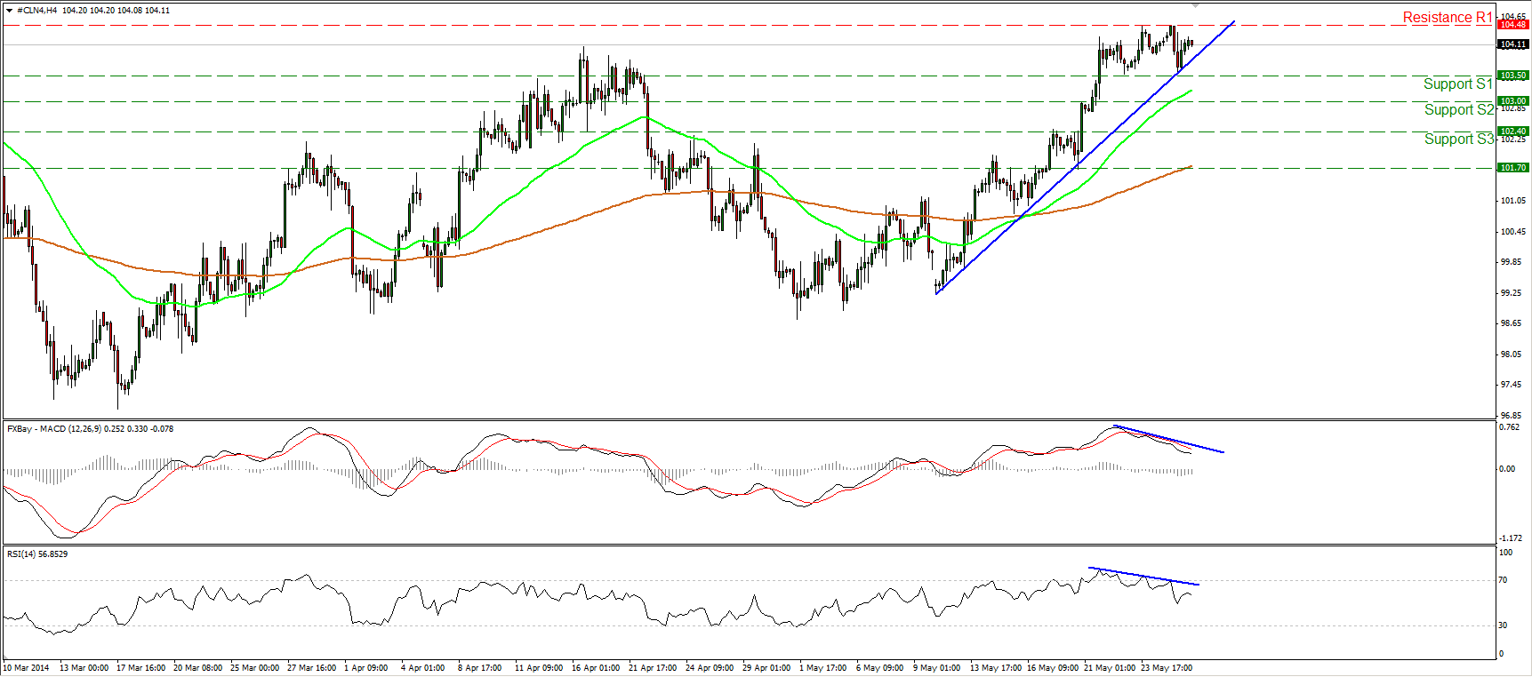The width and height of the screenshot is (1532, 677).
Task: Click the -1.172 value on MACD scale
Action: tap(1509, 538)
